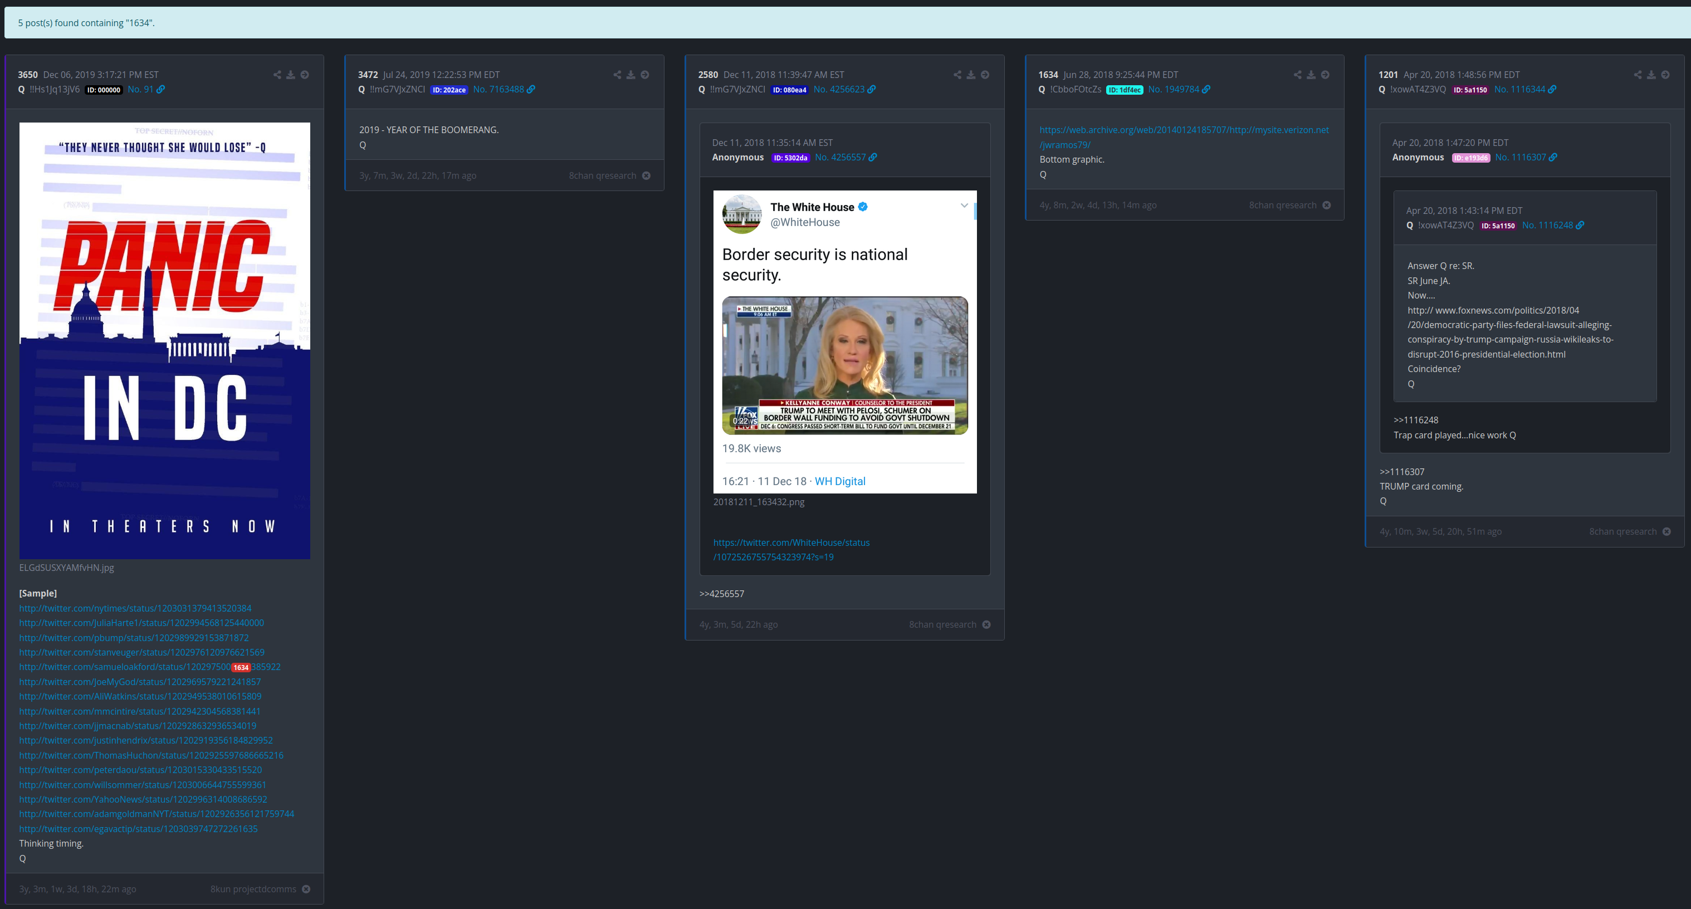Image resolution: width=1691 pixels, height=909 pixels.
Task: Open post number link No. 91
Action: (x=140, y=89)
